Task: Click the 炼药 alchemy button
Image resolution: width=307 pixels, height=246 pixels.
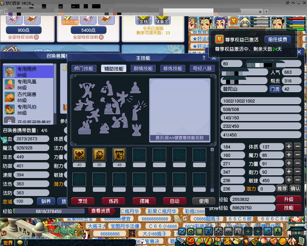Action: tap(114, 201)
